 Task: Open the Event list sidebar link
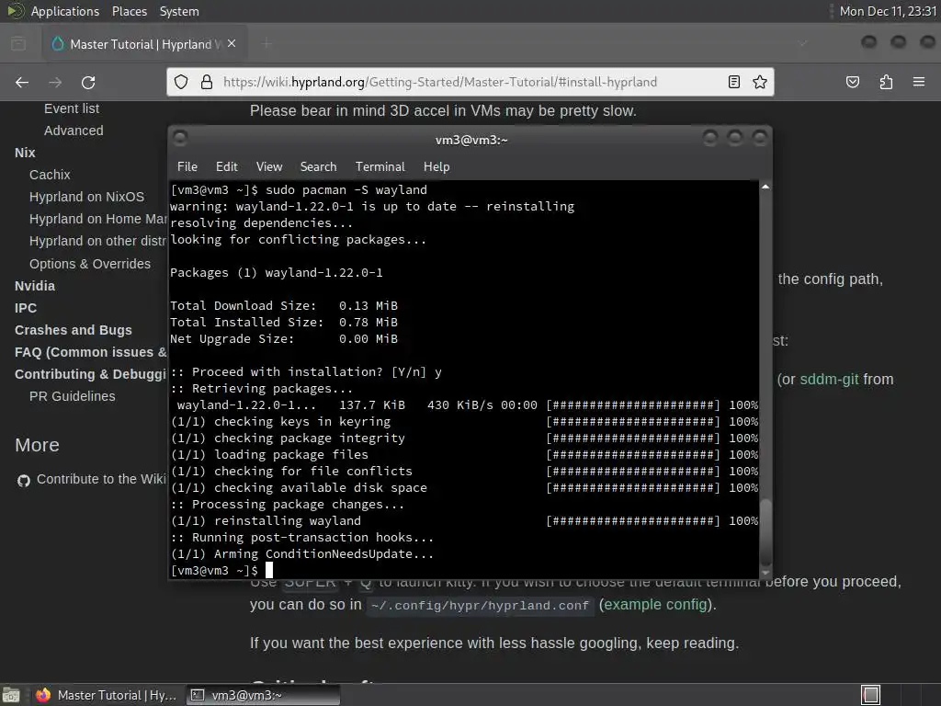click(x=72, y=108)
